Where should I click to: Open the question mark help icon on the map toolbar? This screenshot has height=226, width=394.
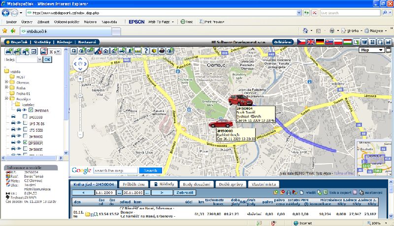146,51
